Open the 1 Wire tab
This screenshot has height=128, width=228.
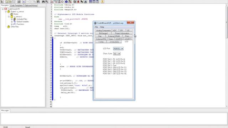[101, 42]
